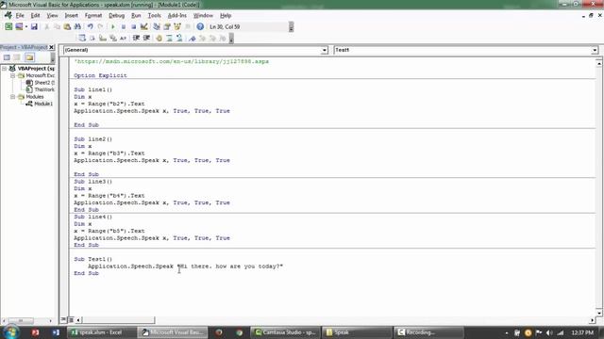The image size is (604, 339).
Task: Open the Object Browser icon
Action: [x=177, y=26]
